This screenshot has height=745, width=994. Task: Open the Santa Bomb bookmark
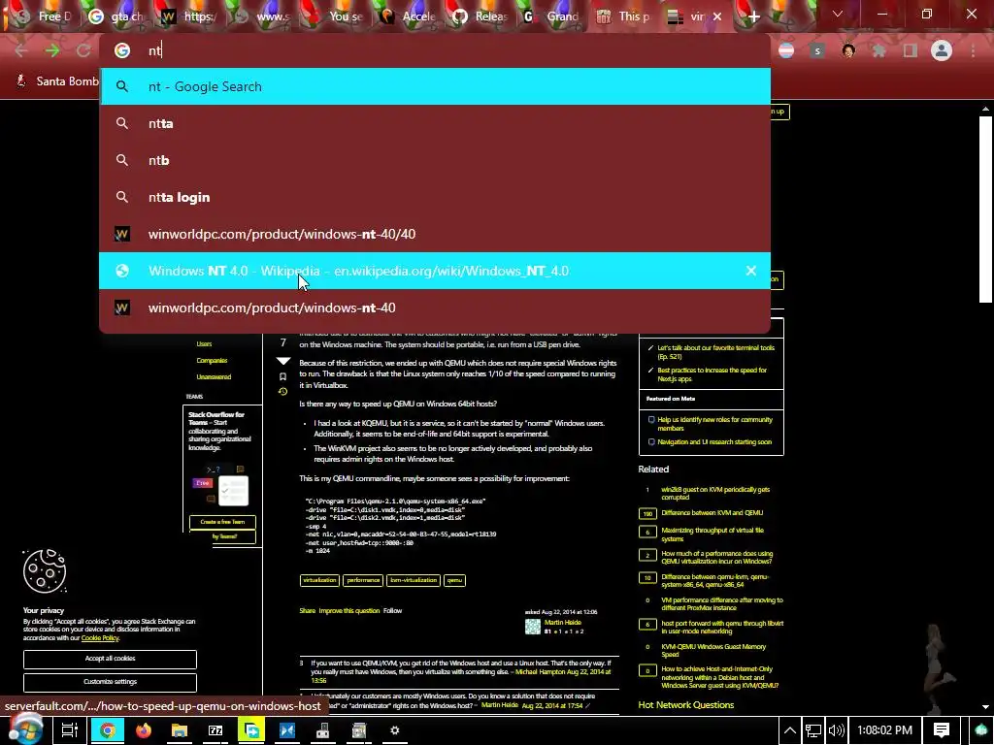57,81
